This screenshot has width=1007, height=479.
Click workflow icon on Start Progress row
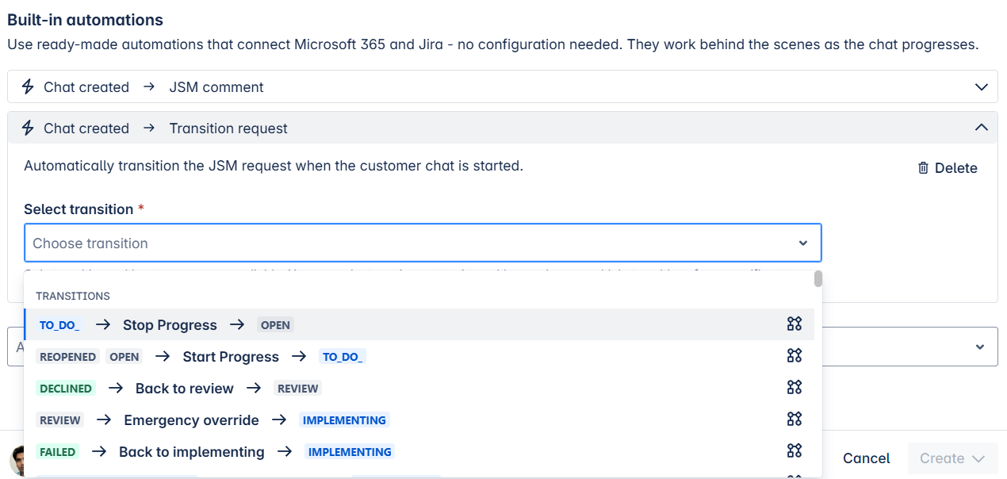(x=794, y=356)
